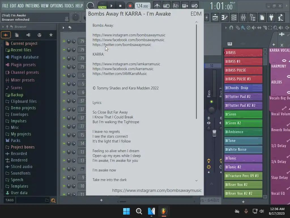Click the main volume knob near hint bar
Image resolution: width=290 pixels, height=218 pixels.
point(75,17)
